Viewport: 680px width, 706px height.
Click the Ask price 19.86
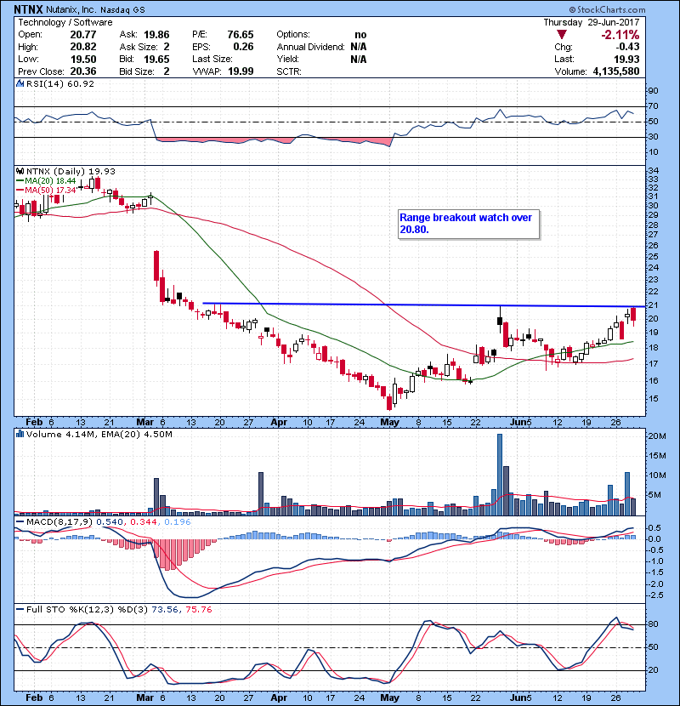coord(156,35)
